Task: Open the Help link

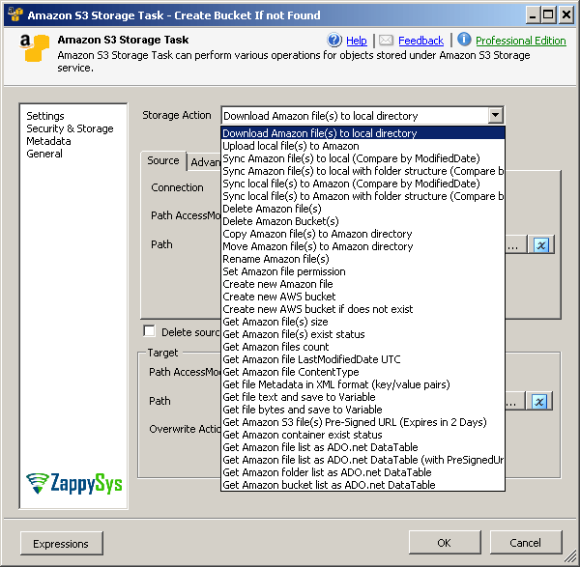Action: 356,41
